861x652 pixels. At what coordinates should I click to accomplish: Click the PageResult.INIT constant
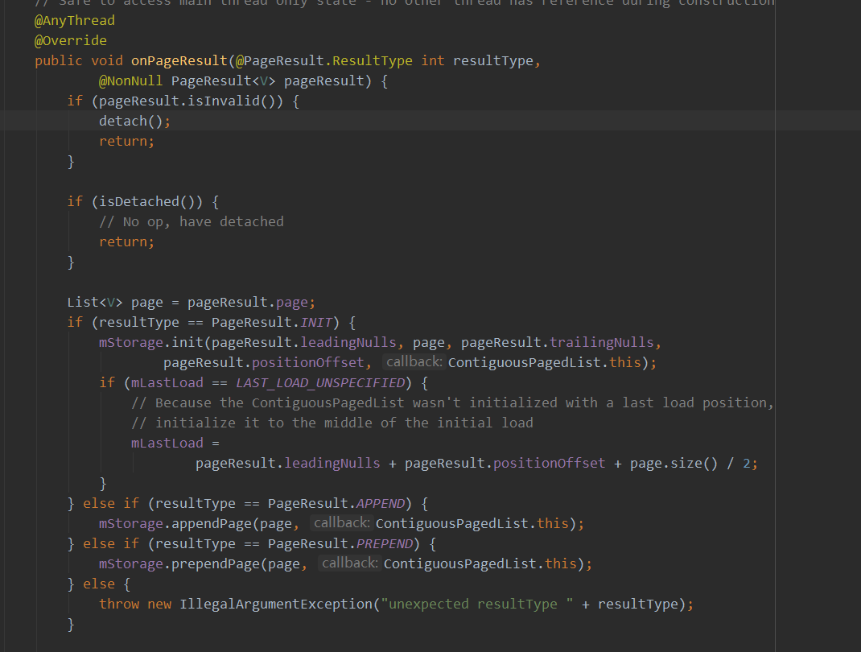(x=272, y=323)
